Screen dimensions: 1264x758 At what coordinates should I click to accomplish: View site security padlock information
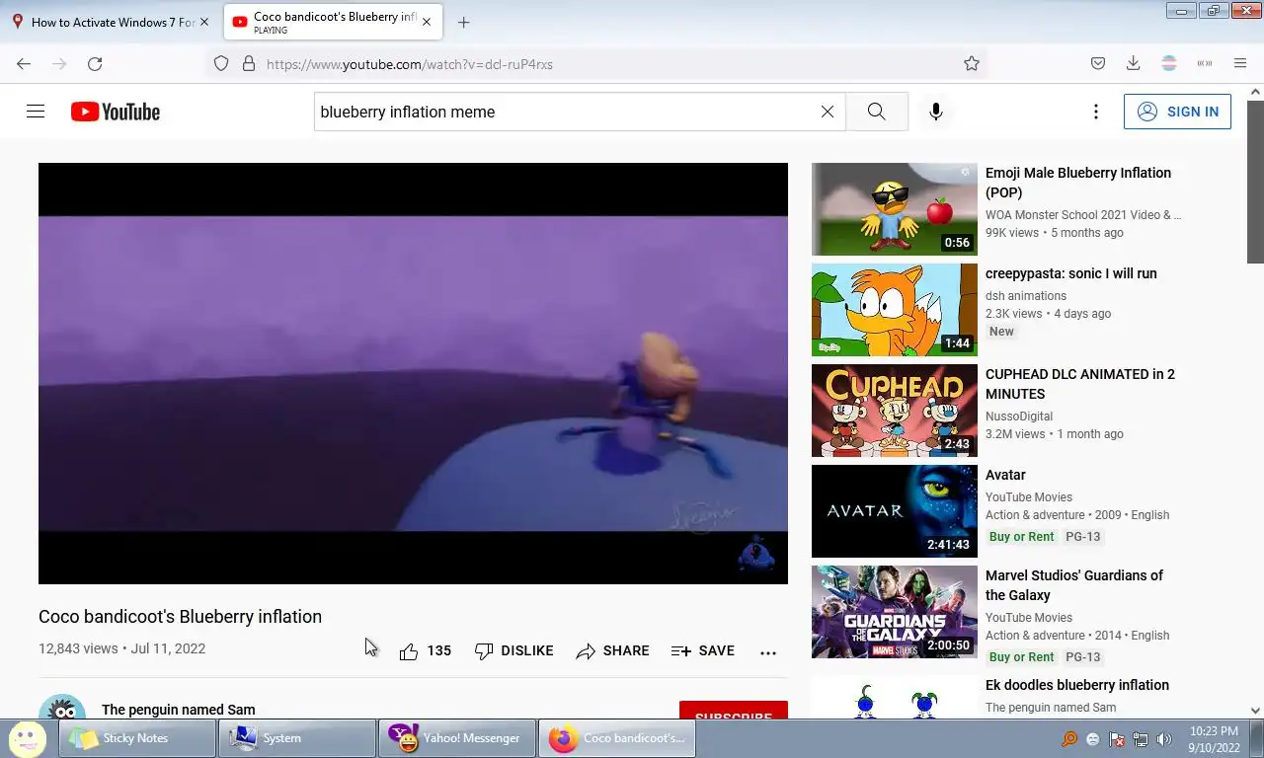(x=249, y=63)
